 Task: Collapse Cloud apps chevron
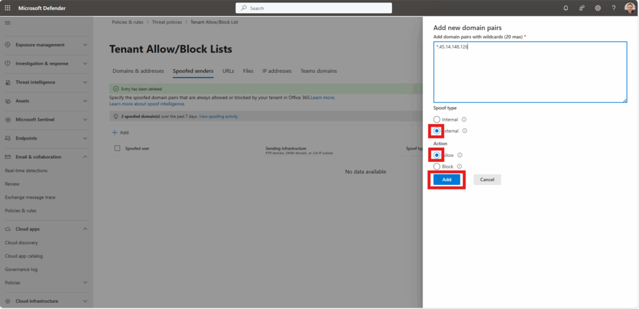(x=85, y=229)
